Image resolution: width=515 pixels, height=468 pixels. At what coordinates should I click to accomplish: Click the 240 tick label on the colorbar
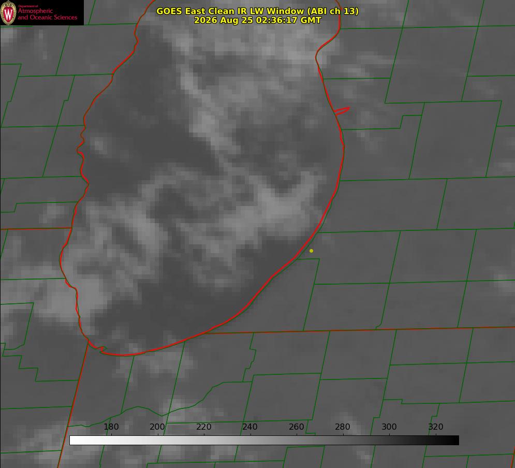(250, 427)
